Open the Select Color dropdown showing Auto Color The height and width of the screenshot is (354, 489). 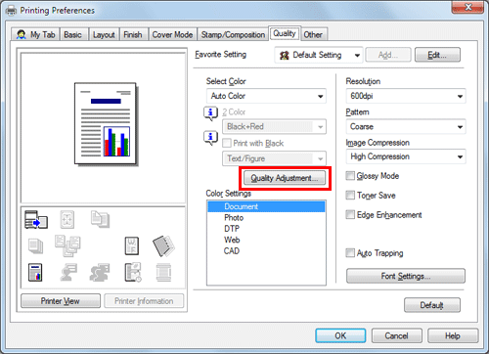point(266,96)
